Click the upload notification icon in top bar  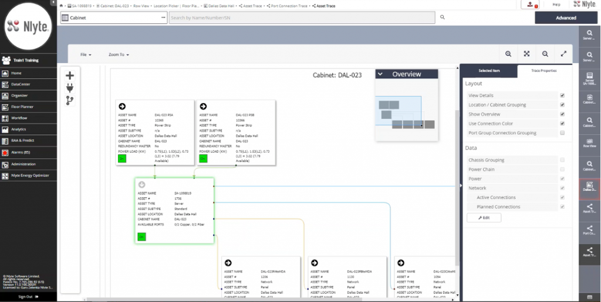tap(530, 5)
